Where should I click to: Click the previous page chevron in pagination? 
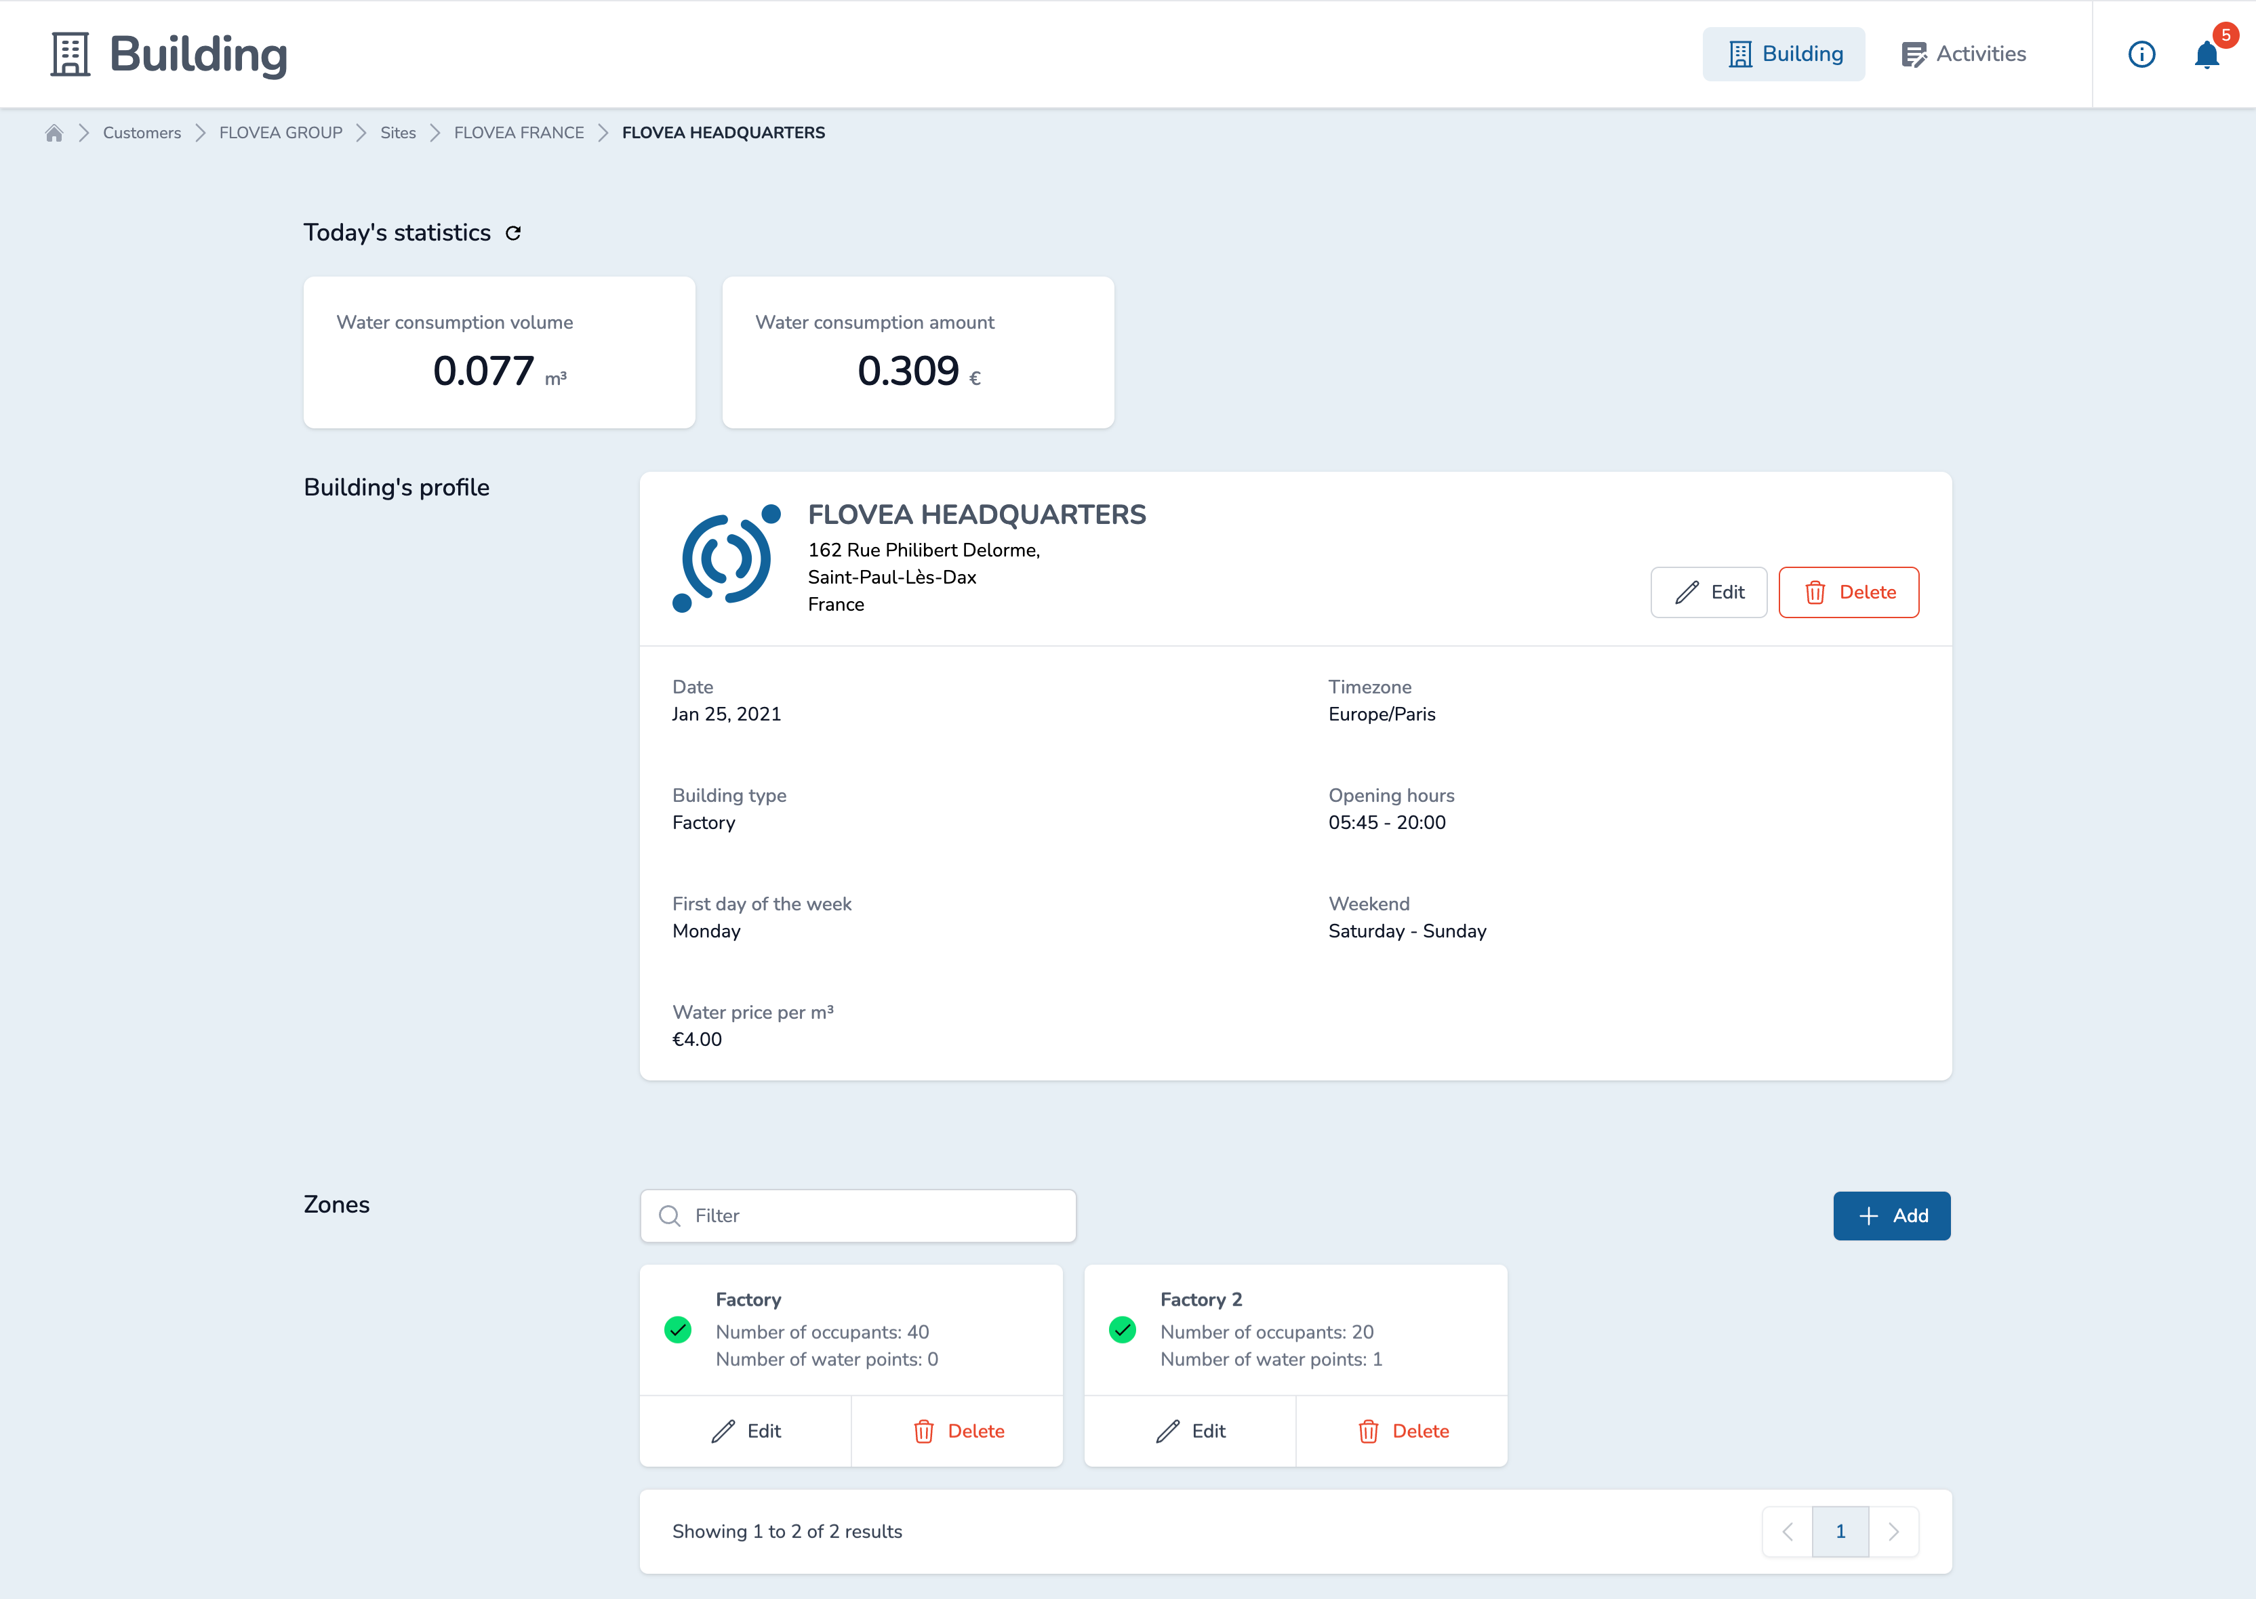coord(1789,1531)
